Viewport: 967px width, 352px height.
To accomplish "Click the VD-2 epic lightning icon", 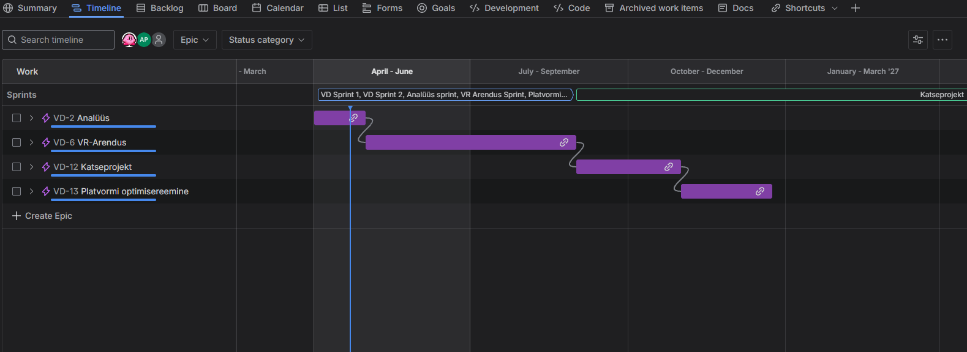I will [x=46, y=118].
